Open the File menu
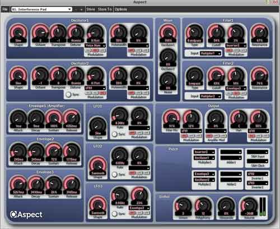This screenshot has height=229, width=280. pos(5,10)
